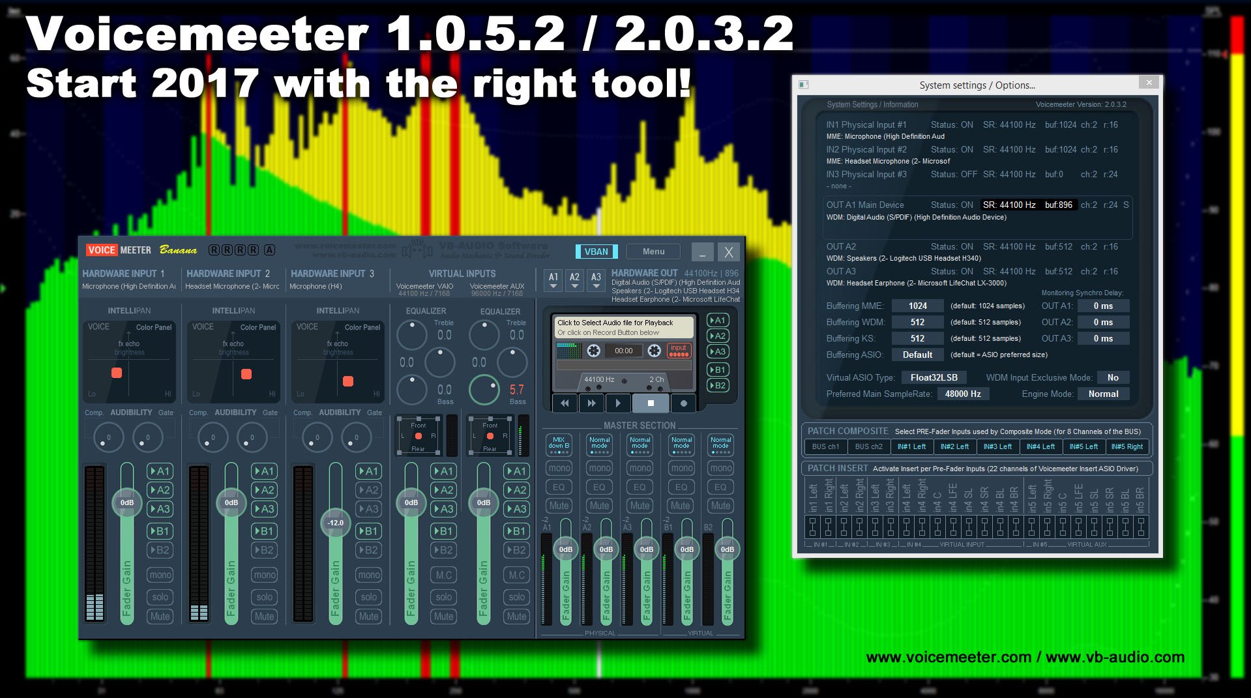Click cassette display to select audio file
This screenshot has width=1251, height=698.
click(x=624, y=327)
